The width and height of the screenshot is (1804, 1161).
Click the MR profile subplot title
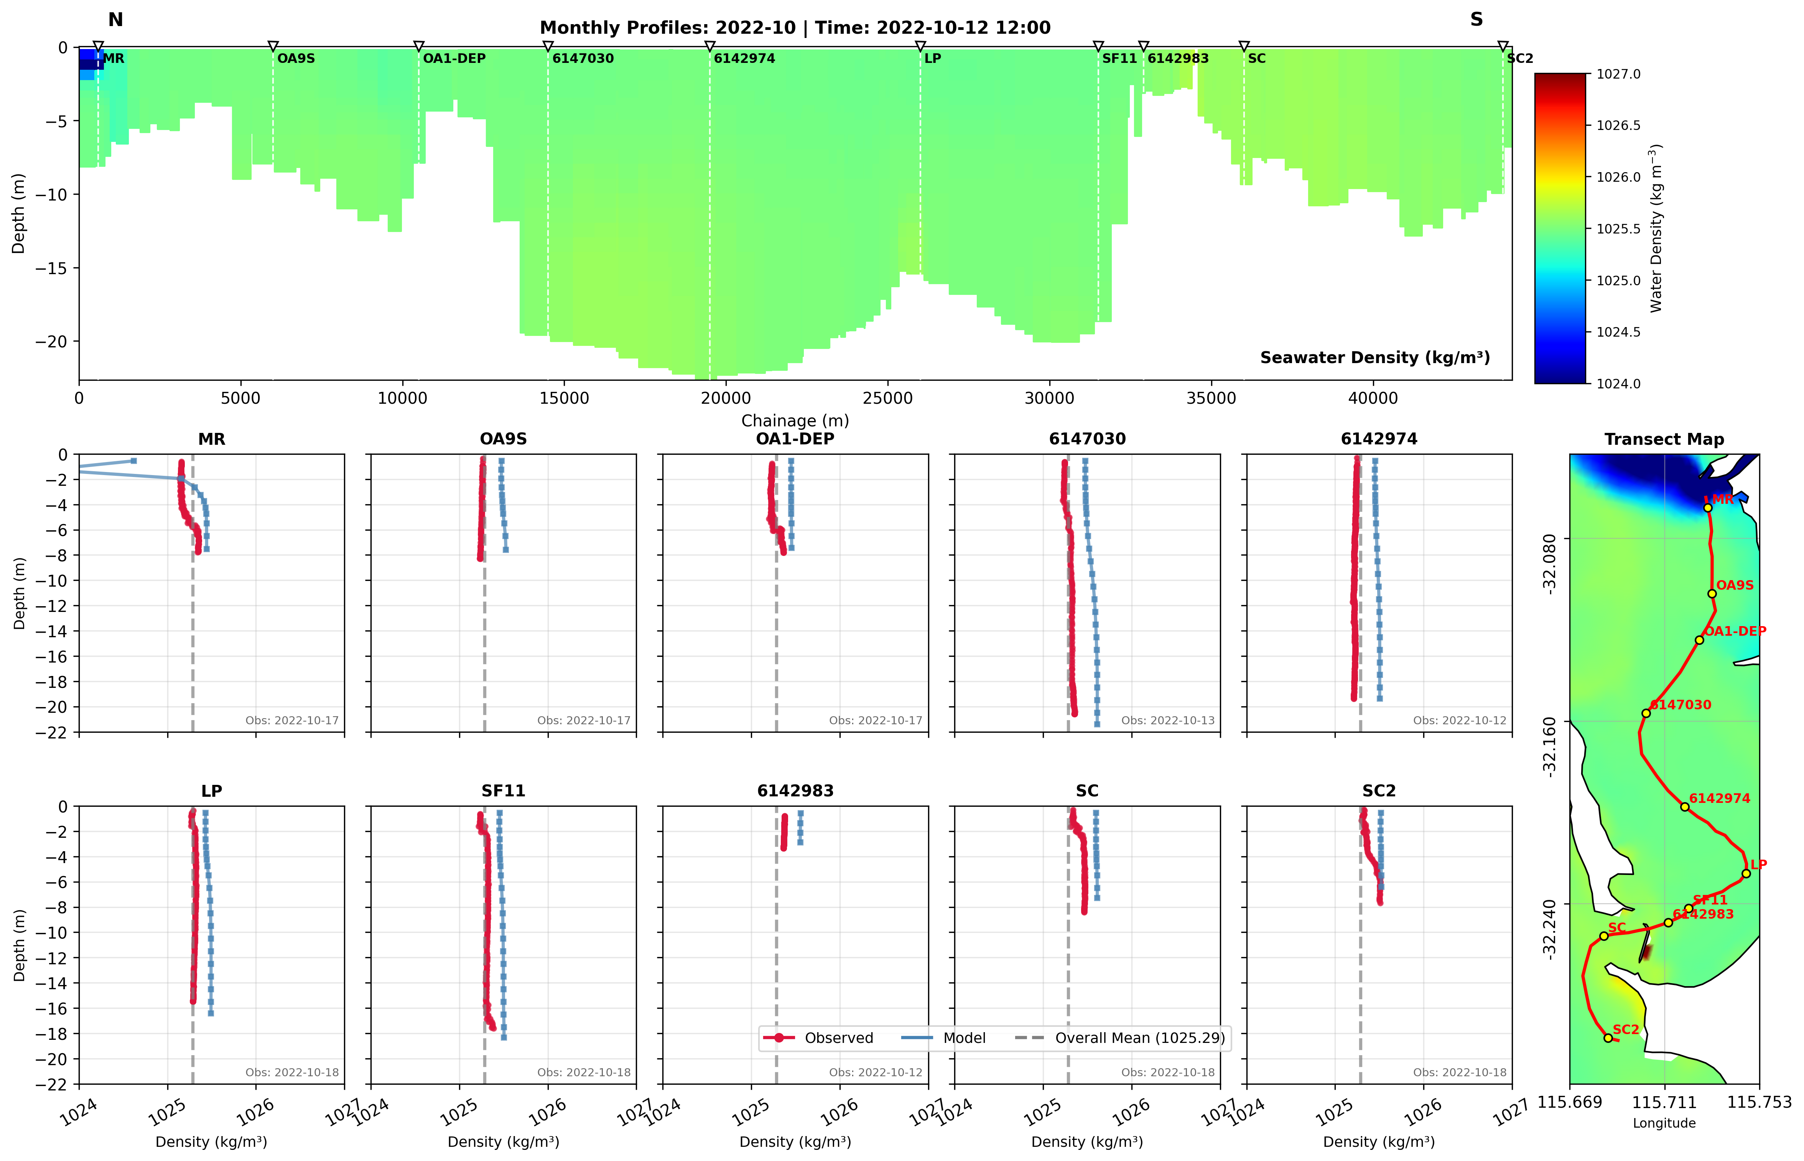[212, 439]
